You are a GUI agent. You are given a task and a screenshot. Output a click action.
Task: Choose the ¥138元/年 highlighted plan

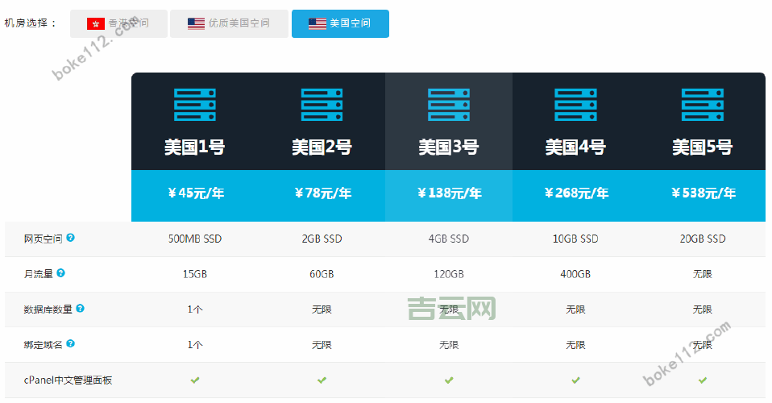[449, 193]
